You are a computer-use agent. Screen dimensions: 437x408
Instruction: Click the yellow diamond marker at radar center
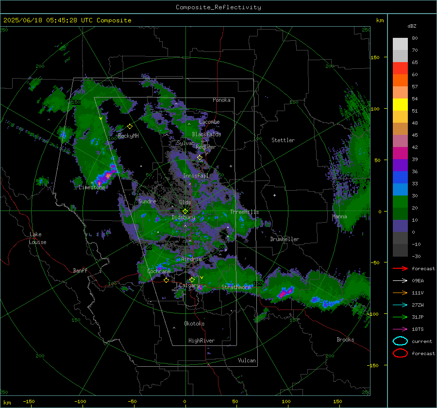[x=185, y=212]
